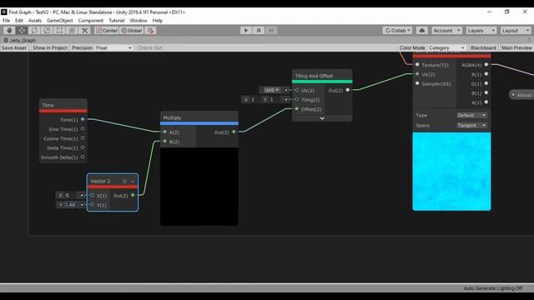Expand the Tiling And Offset preview chevron
The width and height of the screenshot is (534, 300).
tap(322, 118)
